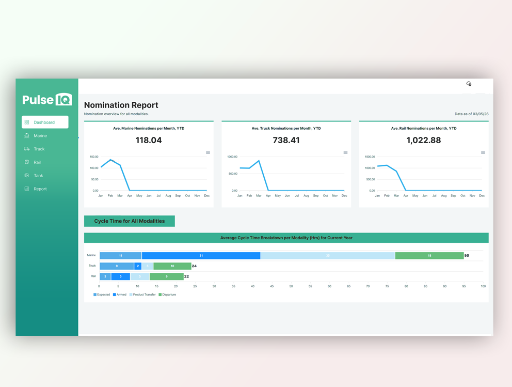Click the Marine Arrived bar segment 31
The image size is (512, 387).
201,256
